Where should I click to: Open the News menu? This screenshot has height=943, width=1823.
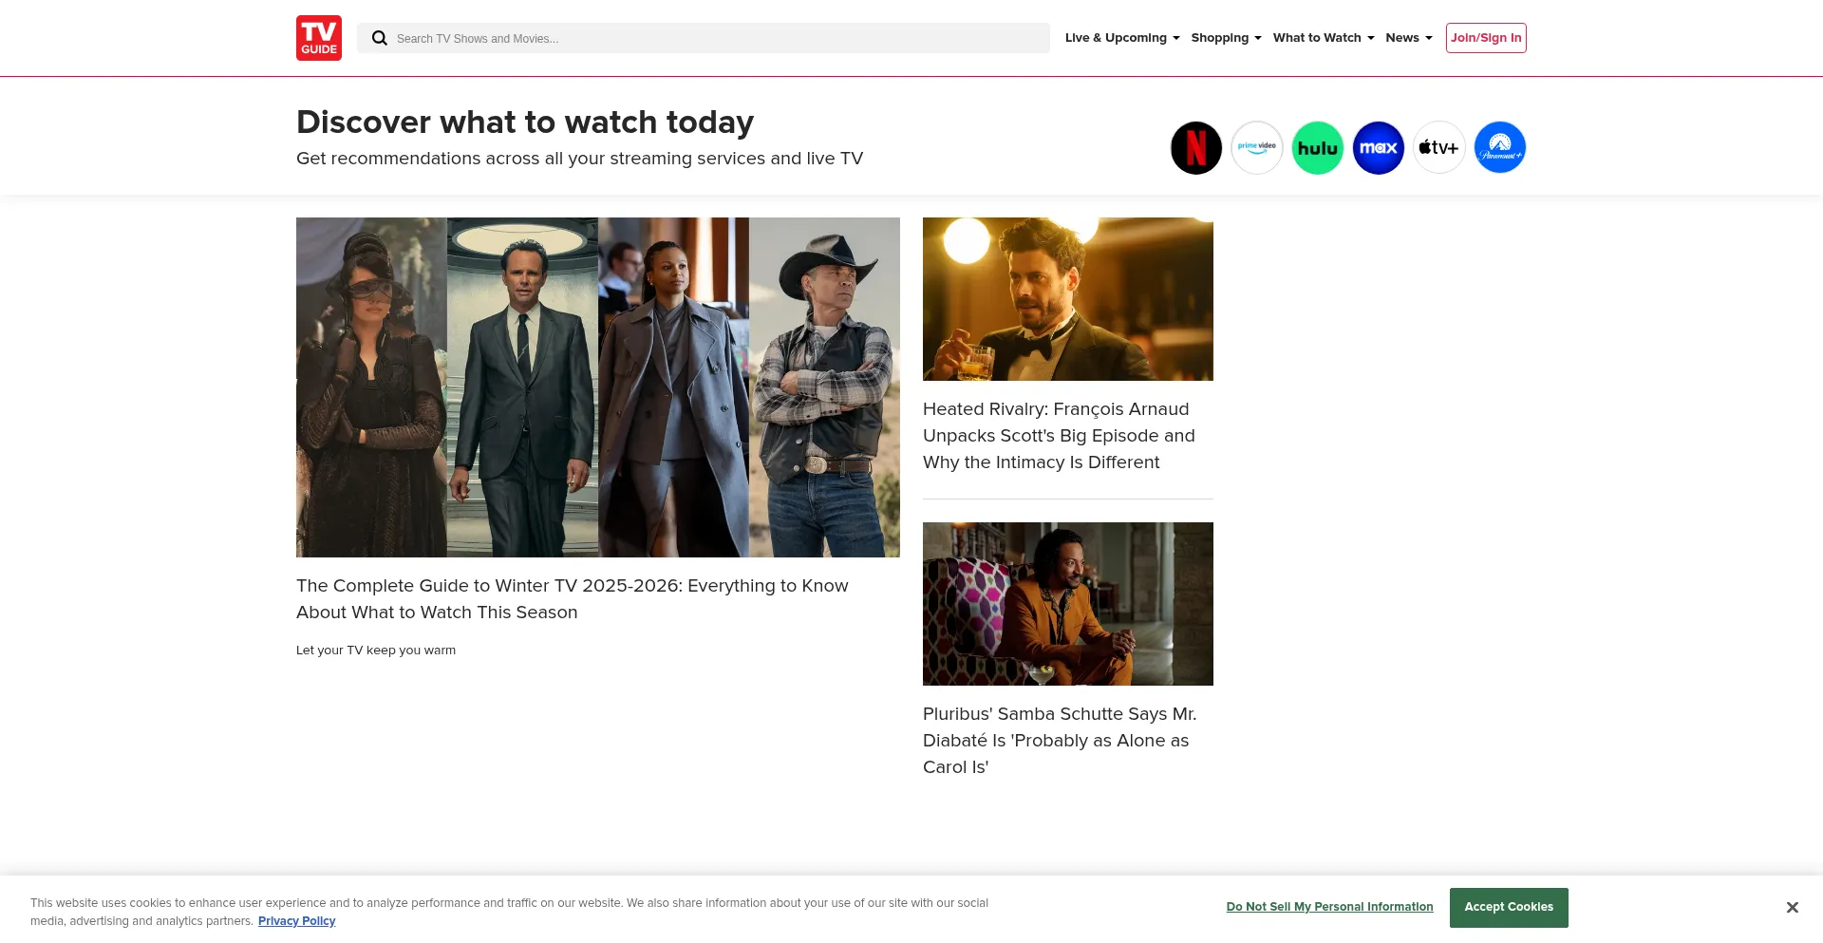[1408, 38]
